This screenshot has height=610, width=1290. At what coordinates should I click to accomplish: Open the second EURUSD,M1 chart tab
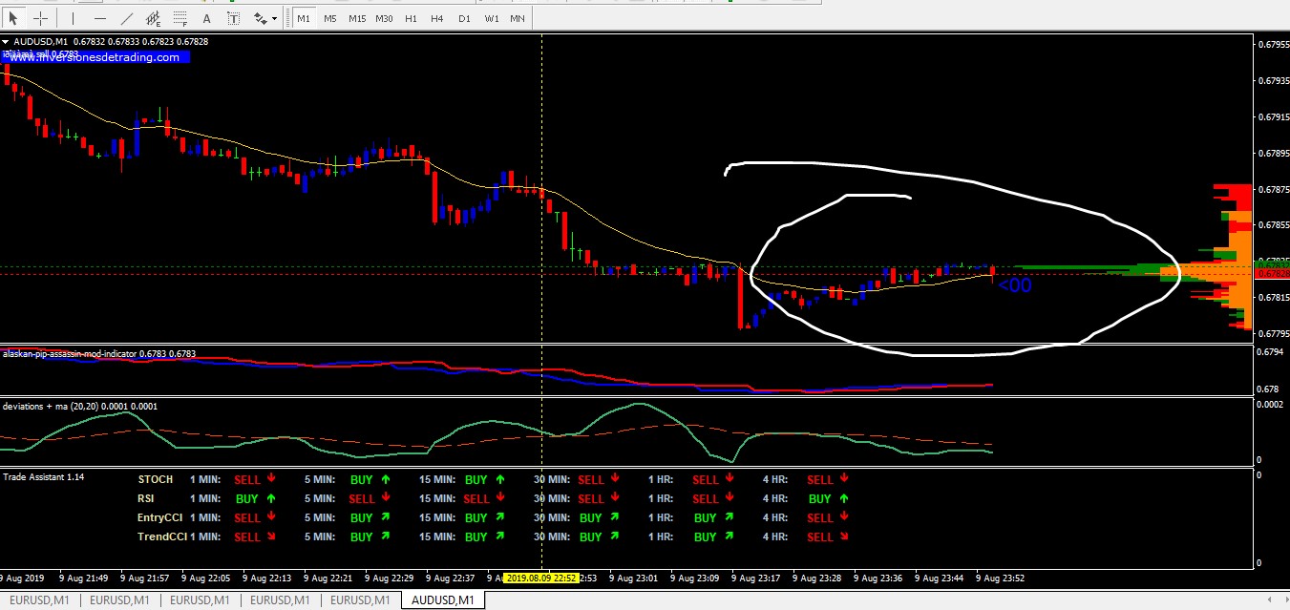click(117, 600)
